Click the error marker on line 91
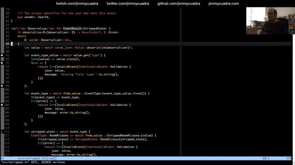 click(x=2, y=55)
